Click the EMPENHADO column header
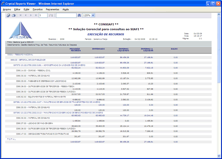Viewport: 222px width, 159px height. [99, 49]
